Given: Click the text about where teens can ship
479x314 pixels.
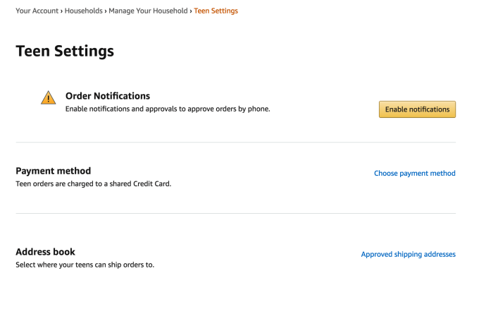Looking at the screenshot, I should (x=85, y=265).
